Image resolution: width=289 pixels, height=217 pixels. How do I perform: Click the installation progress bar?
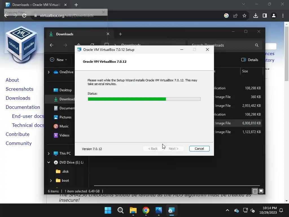[x=144, y=99]
